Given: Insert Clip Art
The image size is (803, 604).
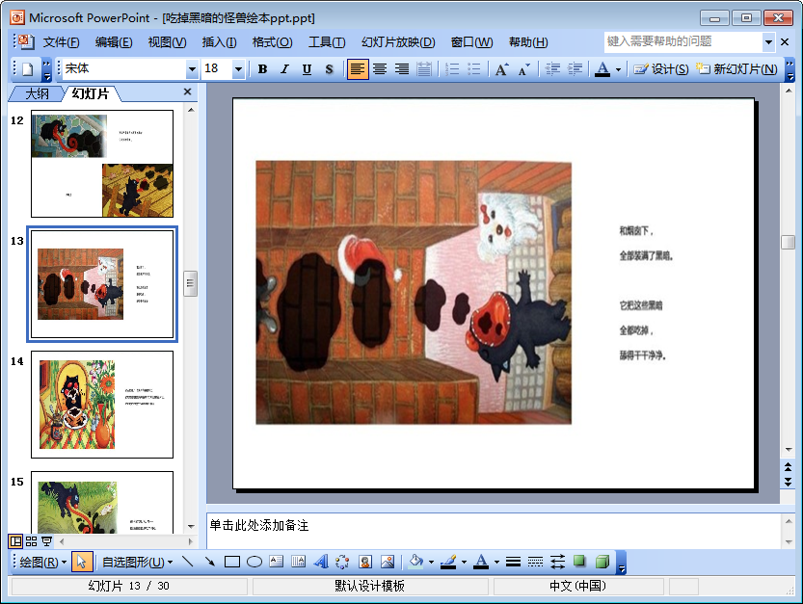Looking at the screenshot, I should pos(365,562).
